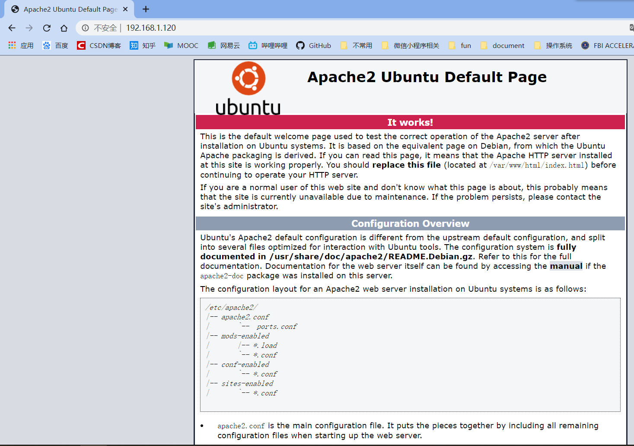Screen dimensions: 634x446
Task: Go to the browser home page
Action: click(64, 28)
